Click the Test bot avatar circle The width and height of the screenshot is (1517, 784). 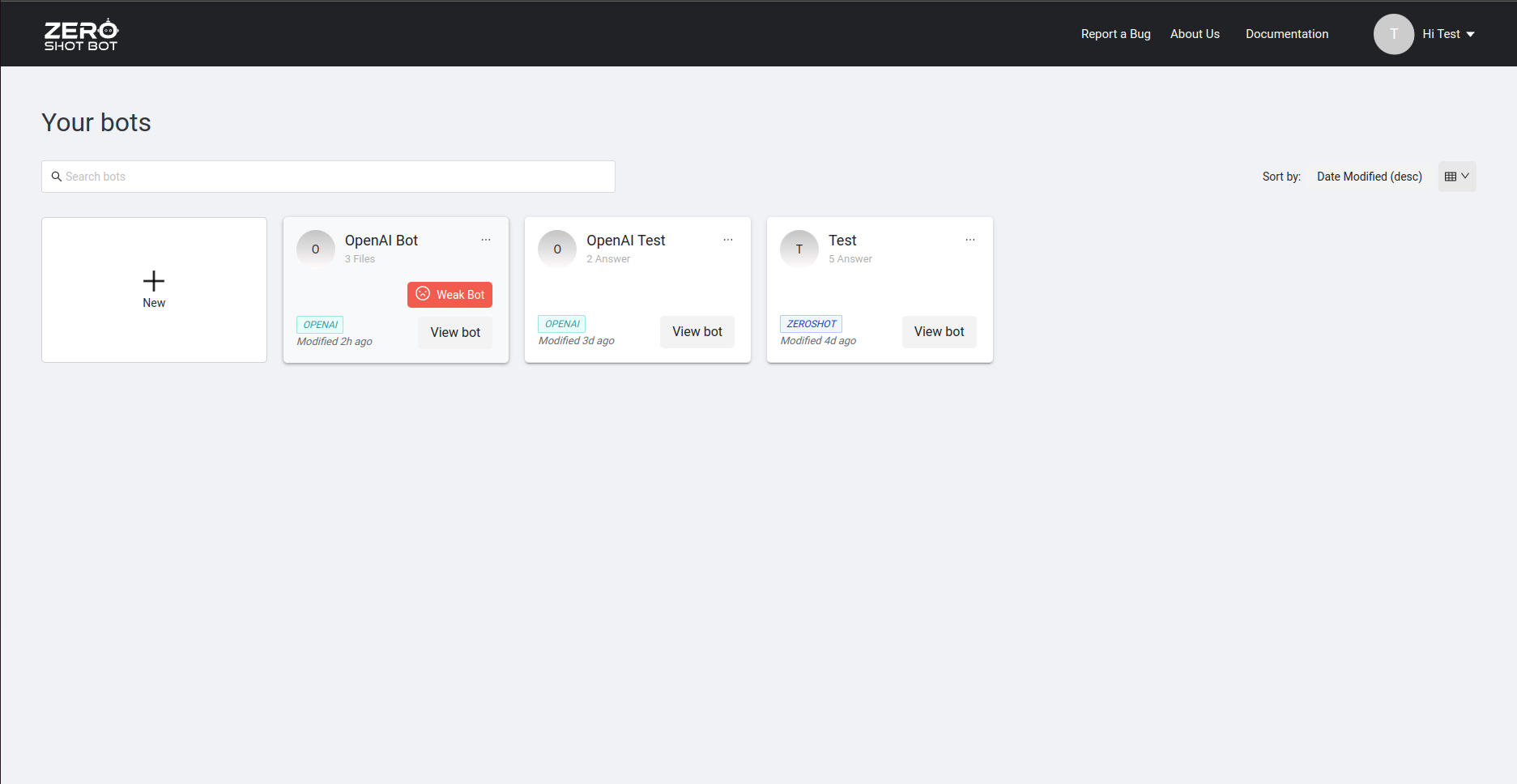[799, 249]
